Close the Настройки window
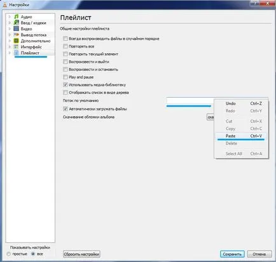This screenshot has width=276, height=262. [267, 3]
